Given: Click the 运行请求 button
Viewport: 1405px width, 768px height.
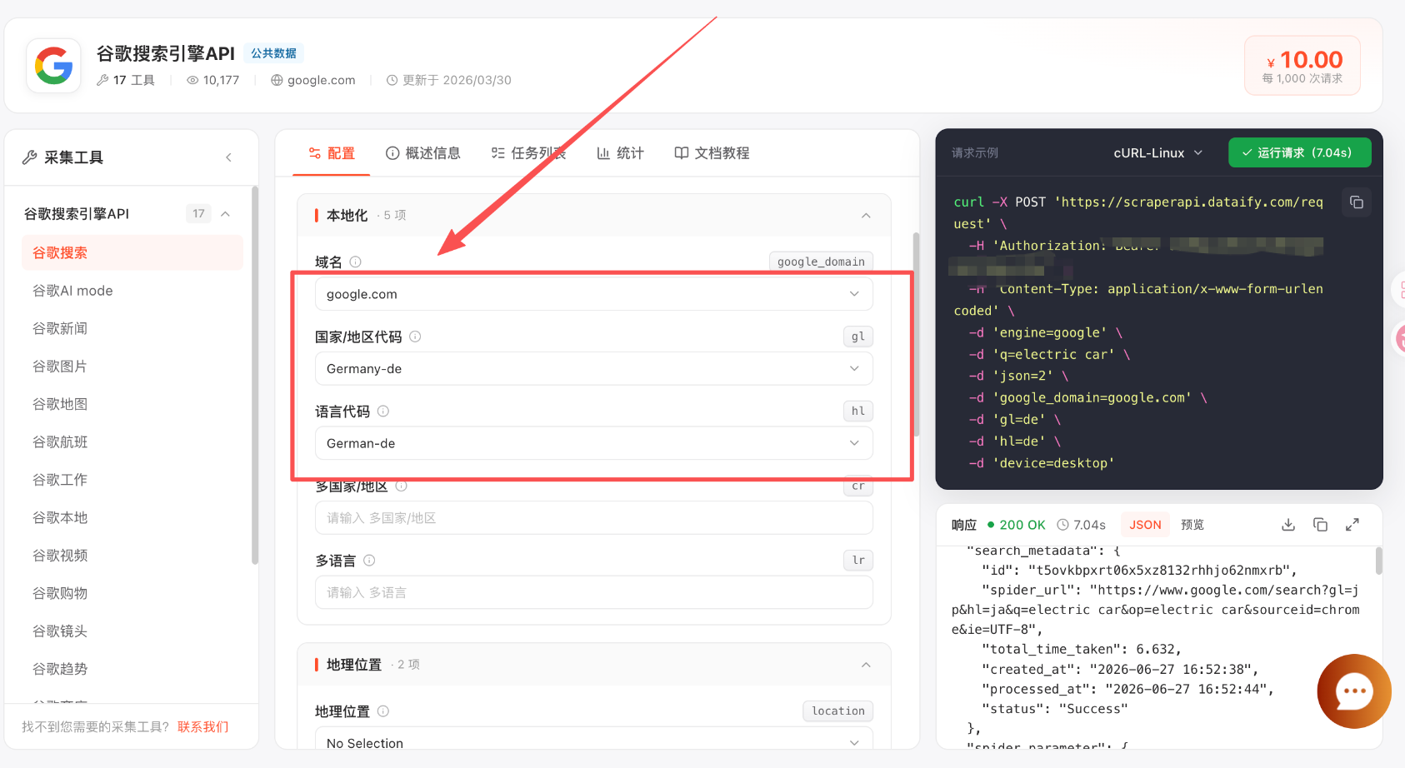Looking at the screenshot, I should 1299,152.
